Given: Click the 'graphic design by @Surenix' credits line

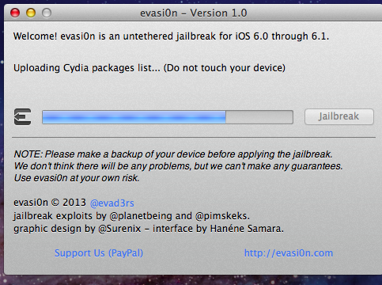Looking at the screenshot, I should pyautogui.click(x=149, y=228).
